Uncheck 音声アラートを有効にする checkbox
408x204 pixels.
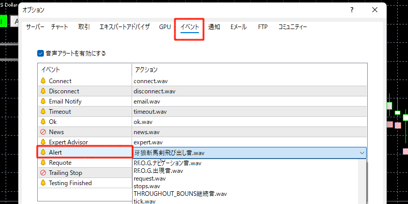point(41,53)
